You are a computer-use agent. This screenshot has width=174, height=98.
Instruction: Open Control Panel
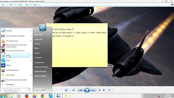coord(39,62)
